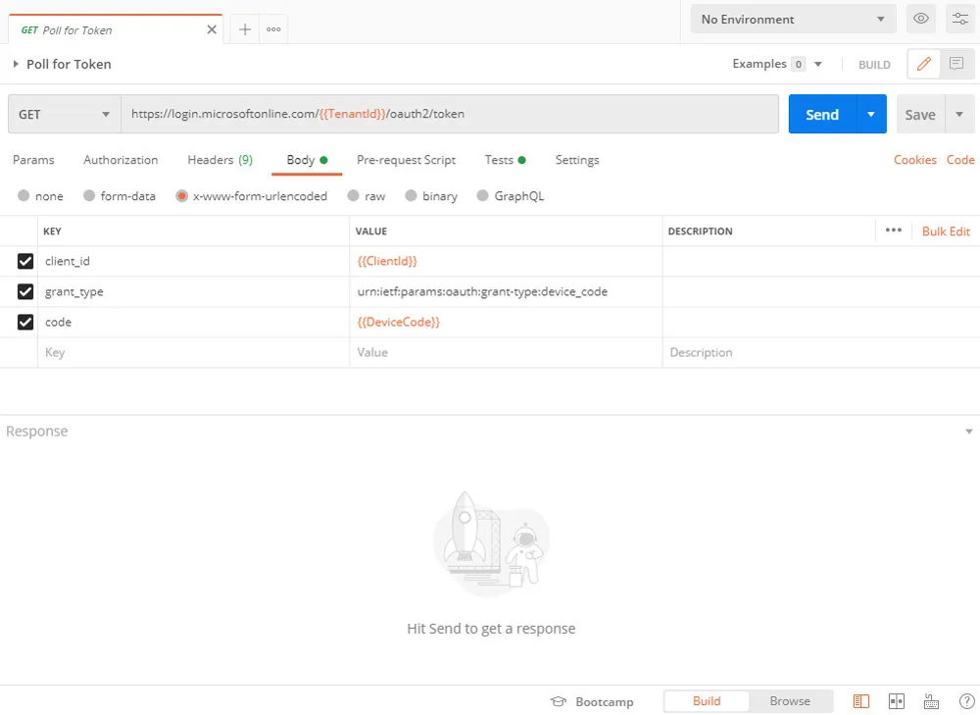Click the pencil edit mode icon
The height and width of the screenshot is (715, 980).
[923, 64]
